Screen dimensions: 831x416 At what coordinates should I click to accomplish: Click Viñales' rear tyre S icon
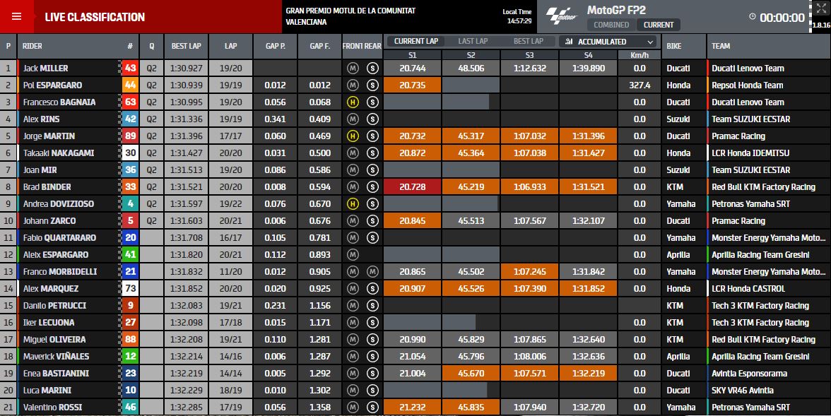tap(372, 357)
